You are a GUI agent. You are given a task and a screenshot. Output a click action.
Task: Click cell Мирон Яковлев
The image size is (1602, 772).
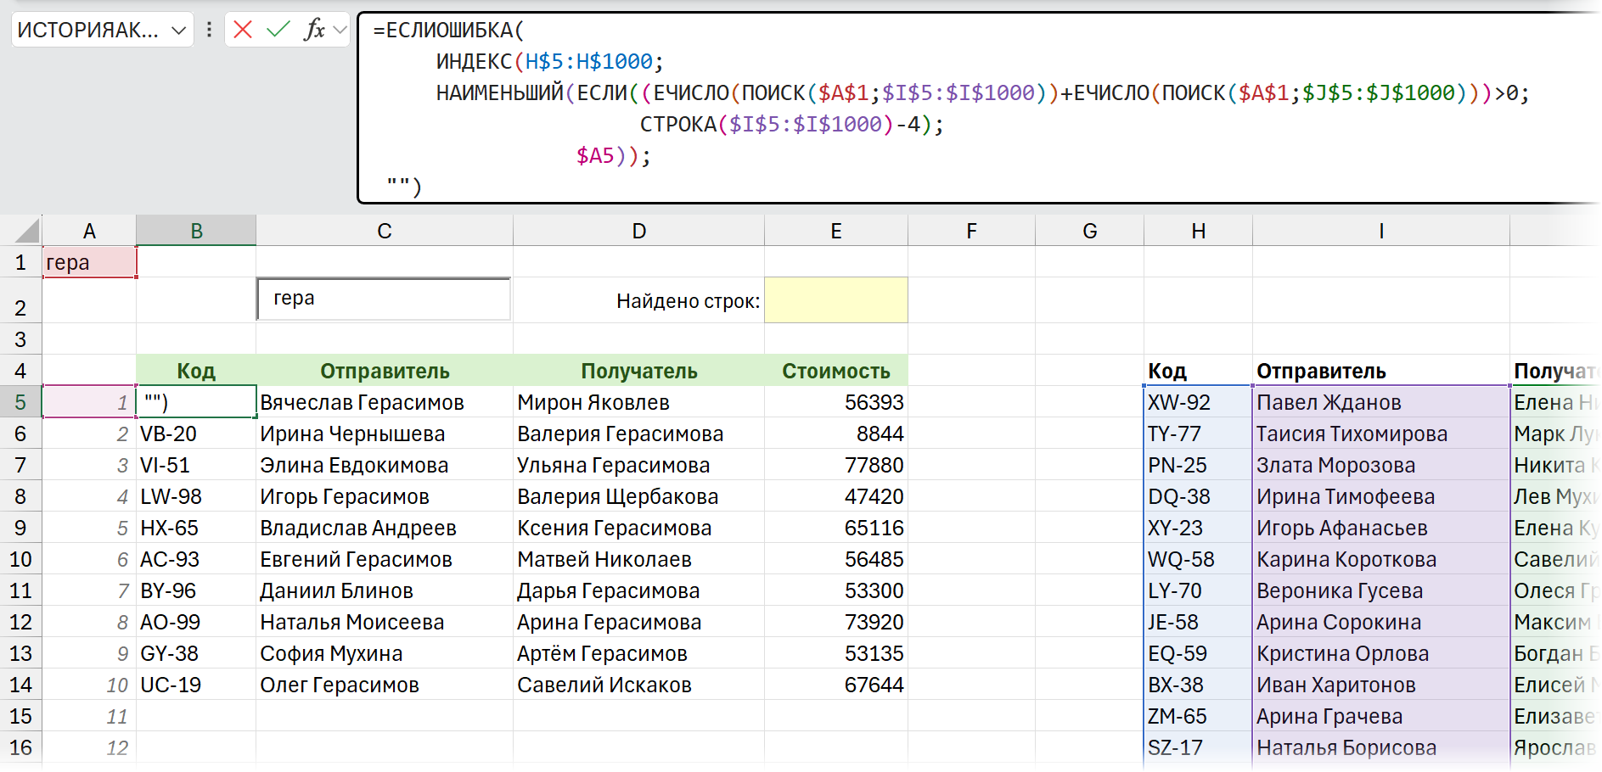(x=639, y=402)
